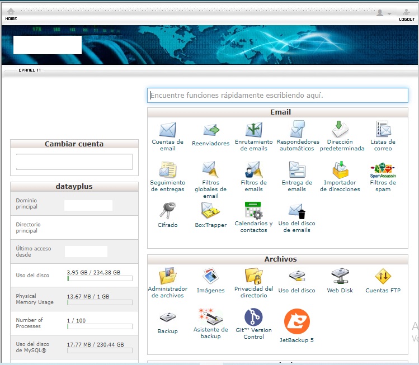Open Cambiar cuenta selection box
The height and width of the screenshot is (365, 419).
(74, 162)
